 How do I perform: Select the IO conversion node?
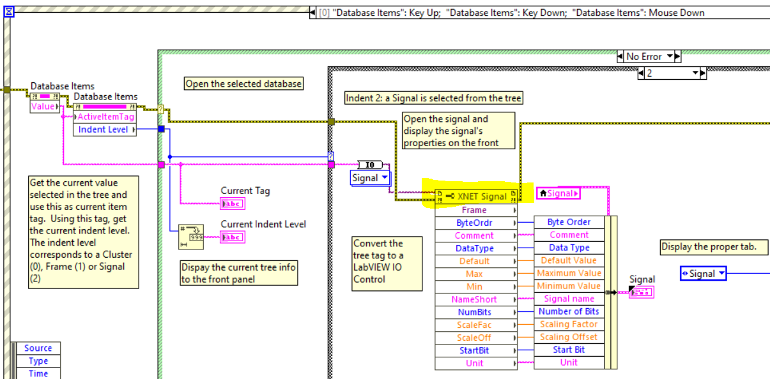tap(370, 165)
